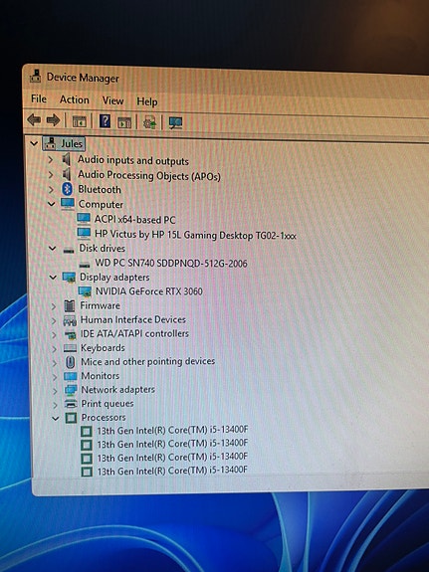Click the Bluetooth category icon
429x572 pixels.
click(67, 189)
